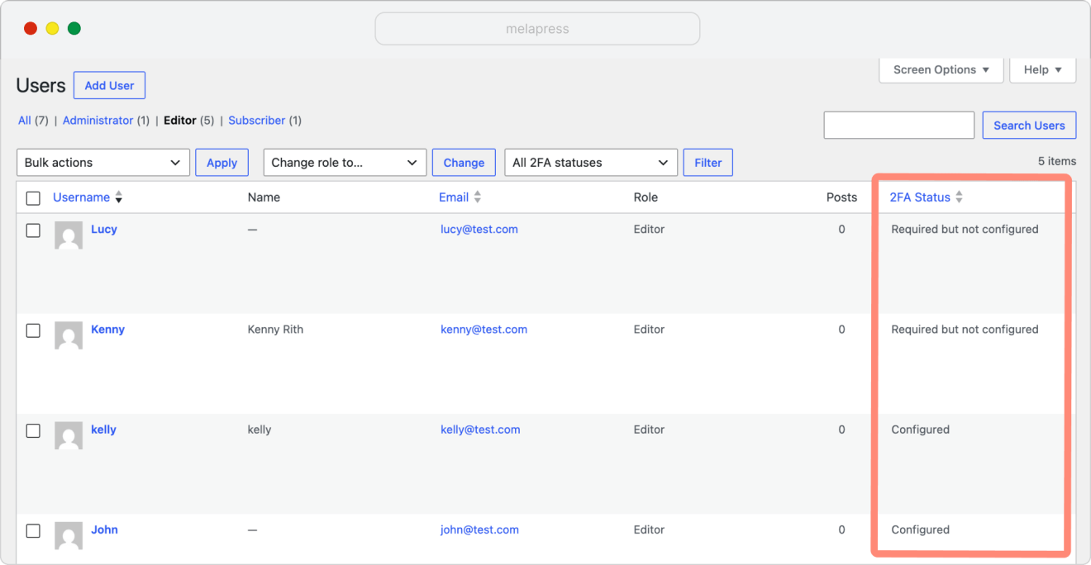
Task: Click Kenny's avatar thumbnail
Action: click(69, 335)
